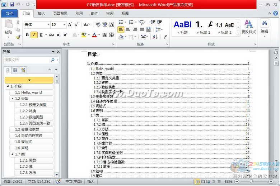Show pages thumbnail tab in navigation pane
This screenshot has height=186, width=280.
(15, 70)
